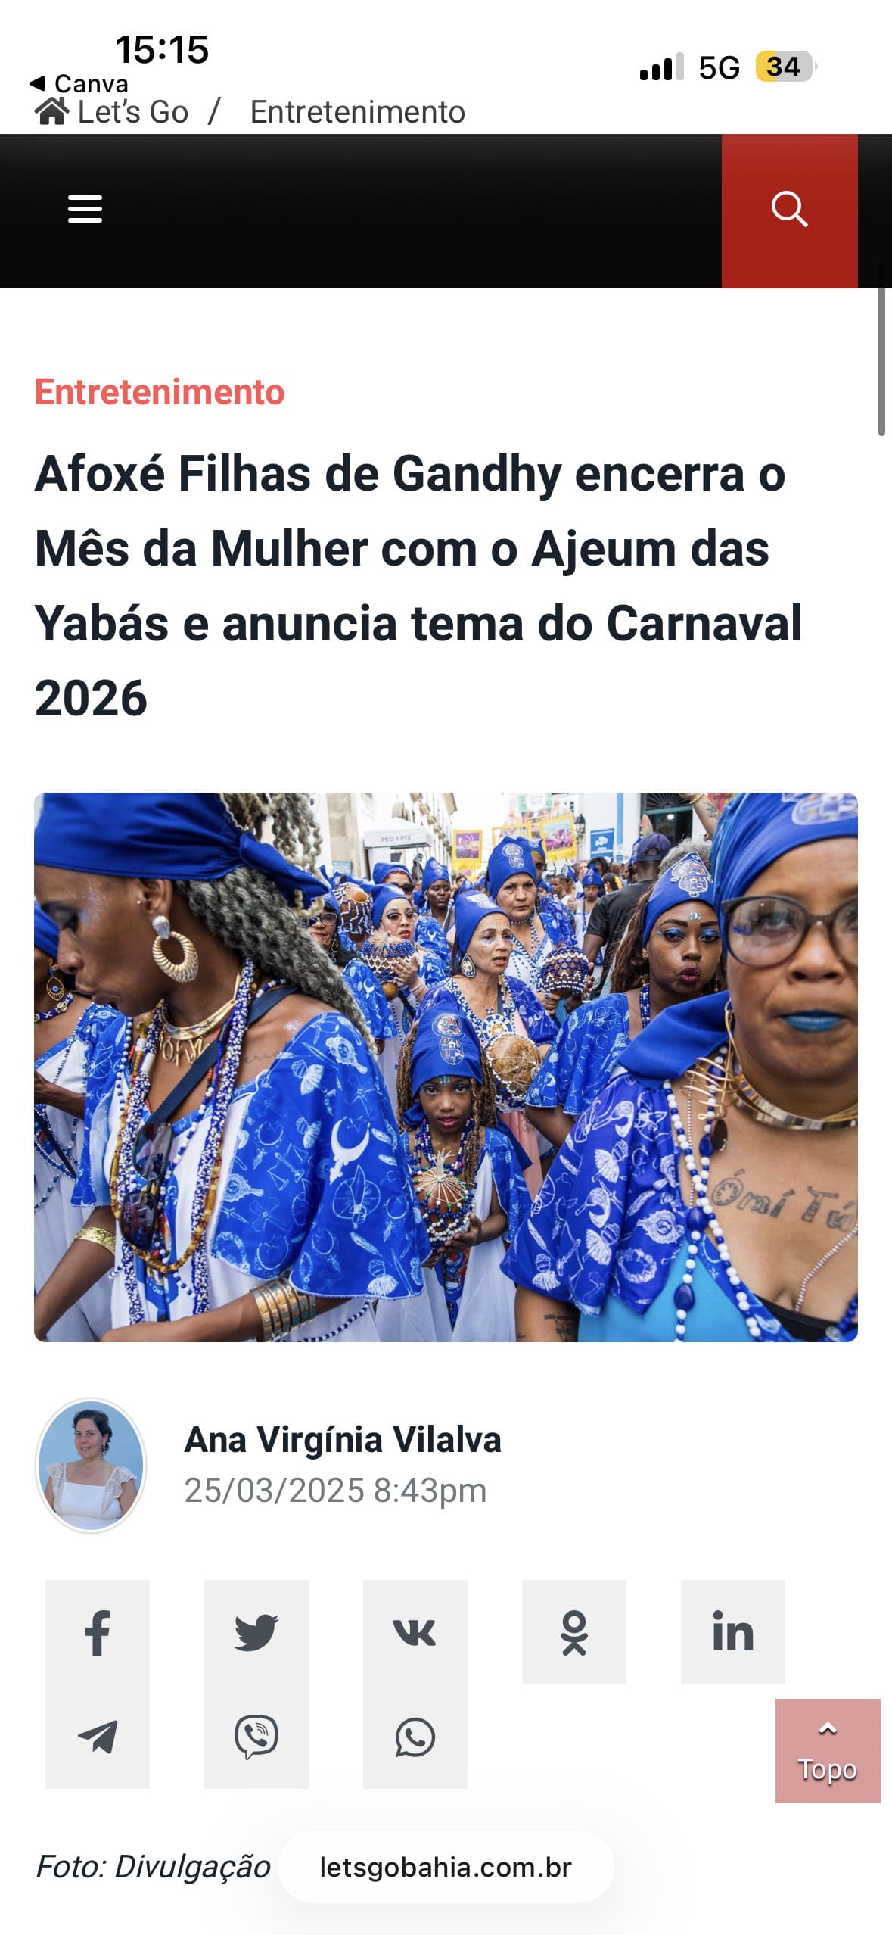This screenshot has width=892, height=1935.
Task: Go back to Canva app
Action: [x=79, y=83]
